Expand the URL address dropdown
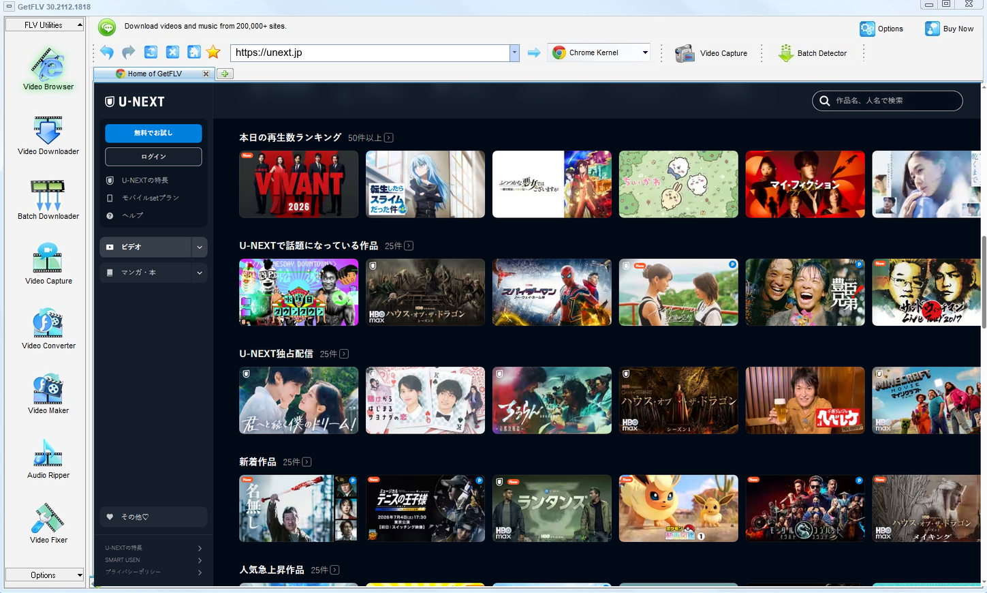The image size is (987, 593). tap(514, 52)
